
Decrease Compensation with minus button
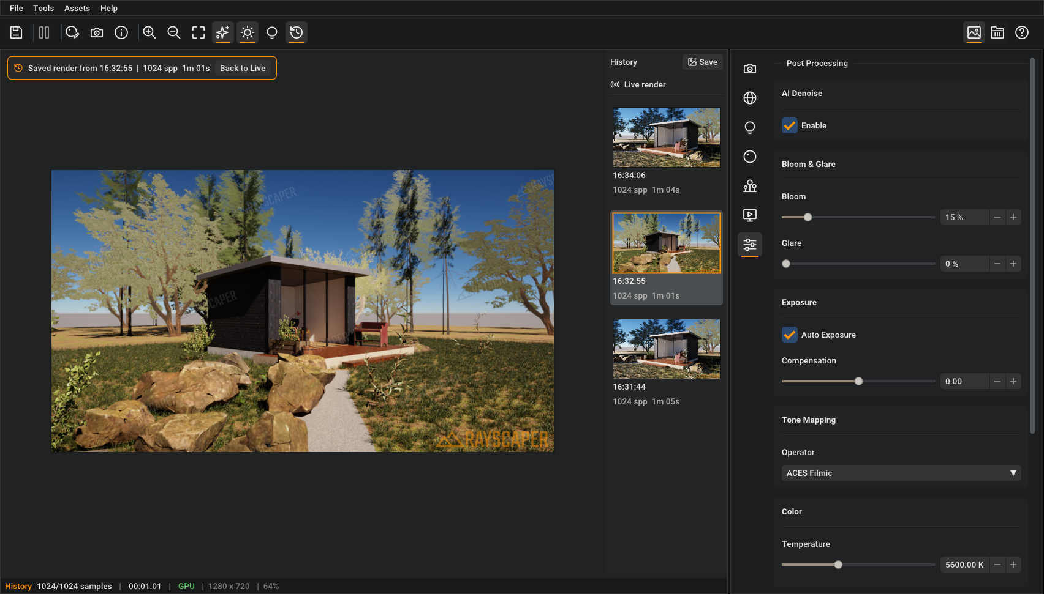pos(997,381)
